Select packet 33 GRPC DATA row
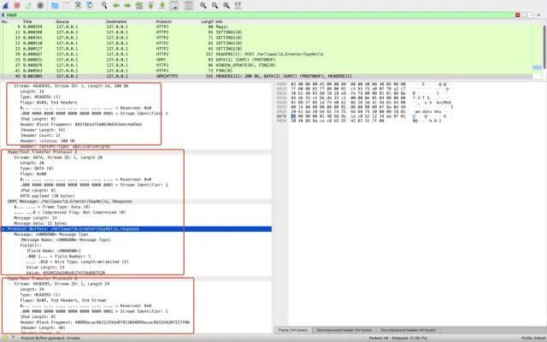Screen dimensions: 547x342 click(x=267, y=60)
